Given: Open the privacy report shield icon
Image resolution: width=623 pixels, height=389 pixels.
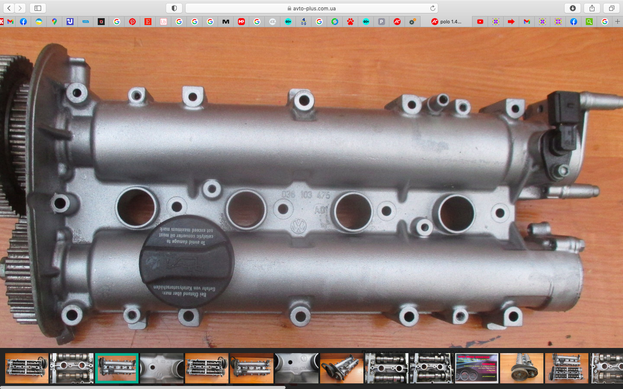Looking at the screenshot, I should [x=174, y=8].
